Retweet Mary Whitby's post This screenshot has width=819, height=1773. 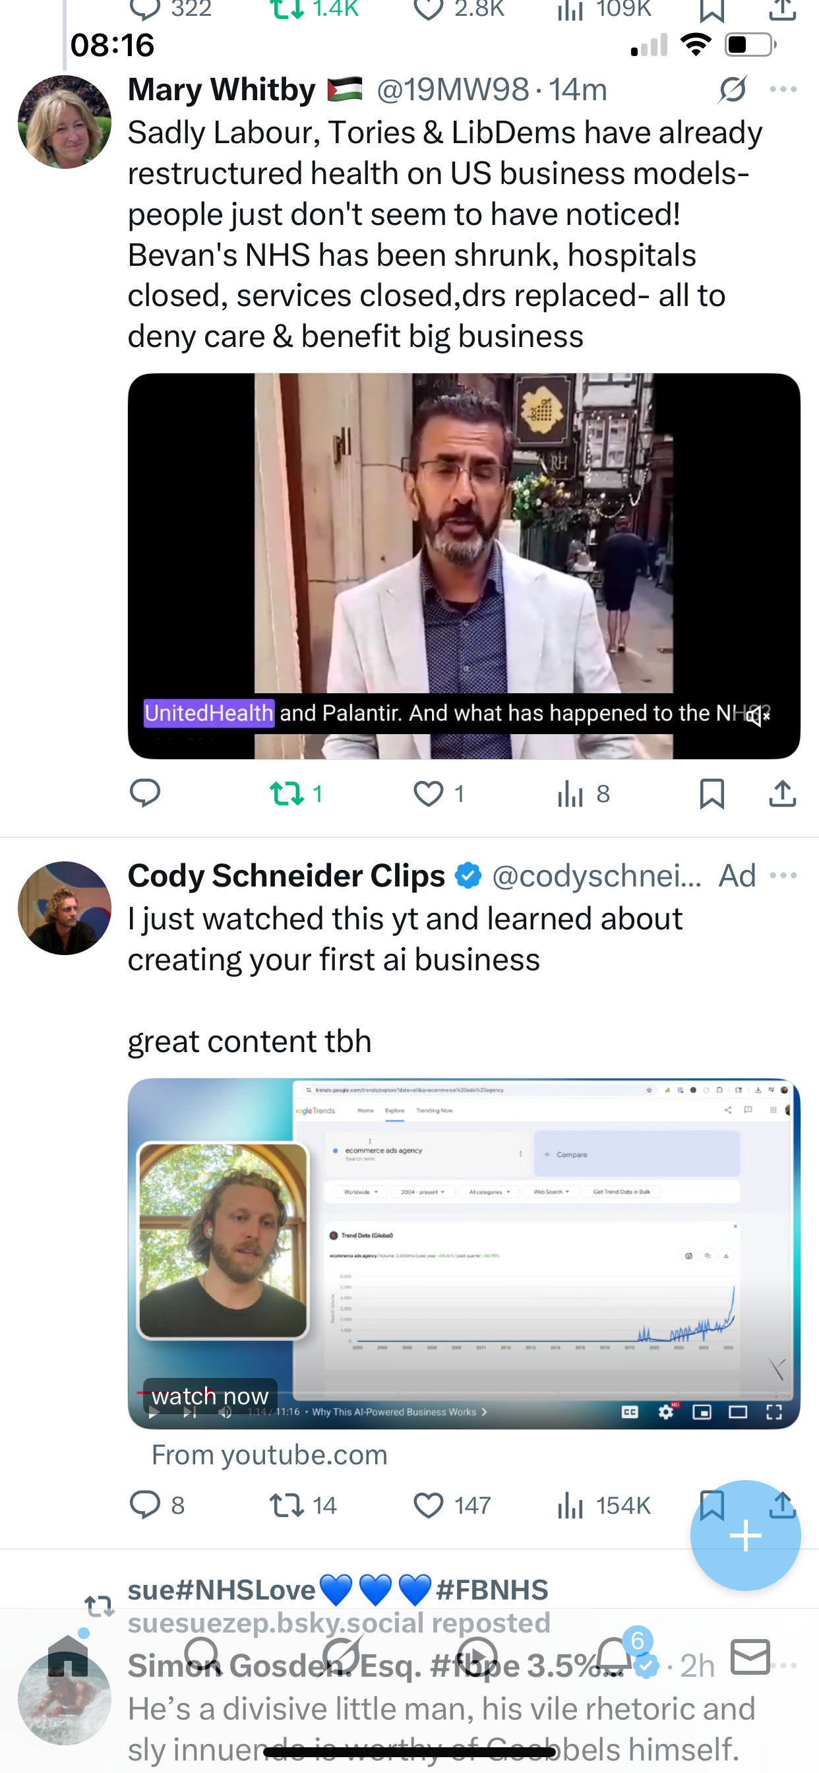pos(288,793)
